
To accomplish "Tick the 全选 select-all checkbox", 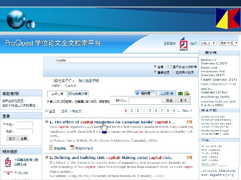I will coord(47,111).
